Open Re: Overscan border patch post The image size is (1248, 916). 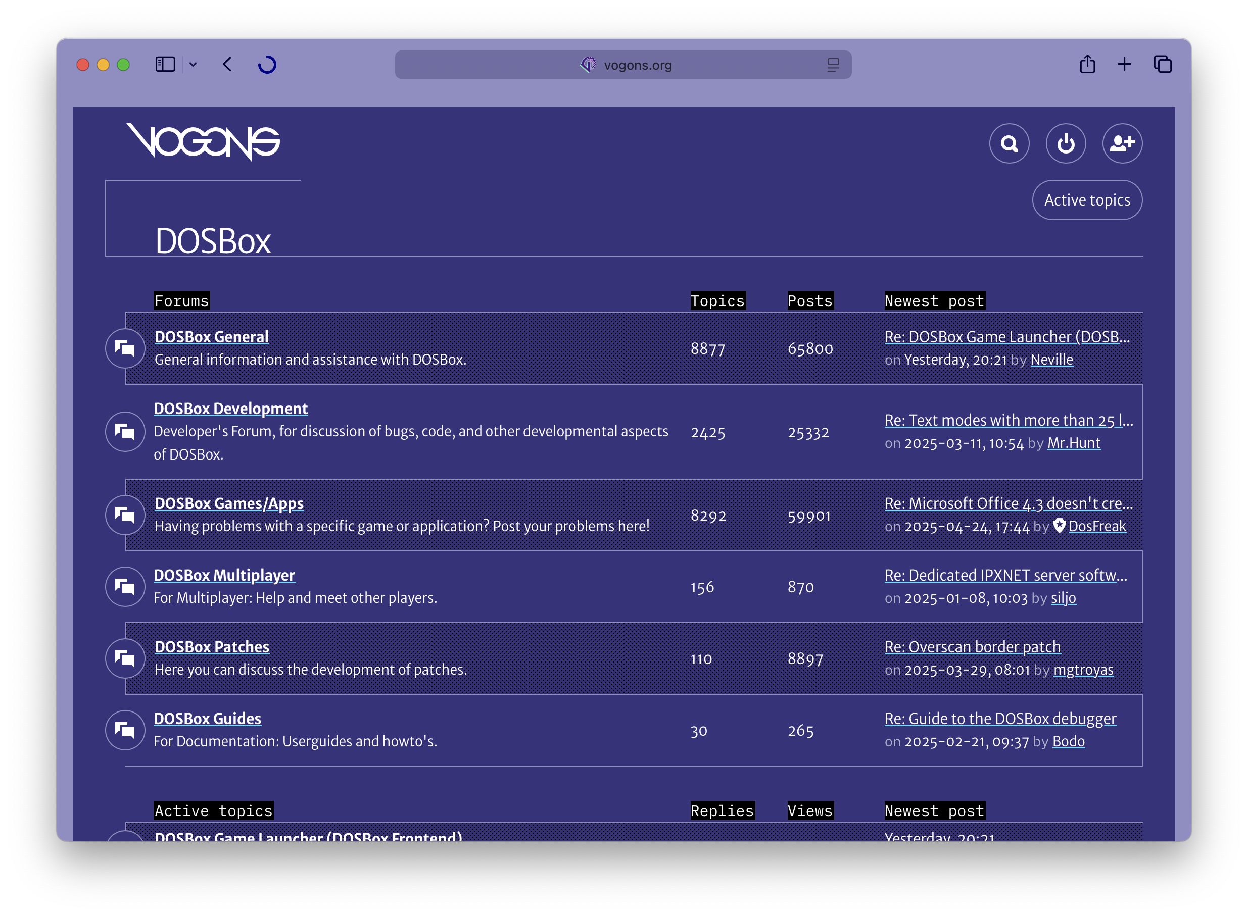tap(972, 647)
